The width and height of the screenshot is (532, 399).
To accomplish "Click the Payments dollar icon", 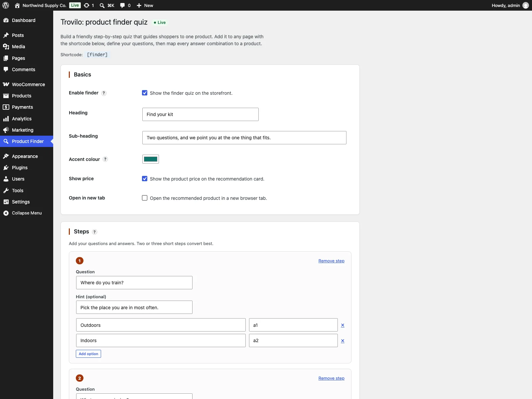I will point(6,107).
